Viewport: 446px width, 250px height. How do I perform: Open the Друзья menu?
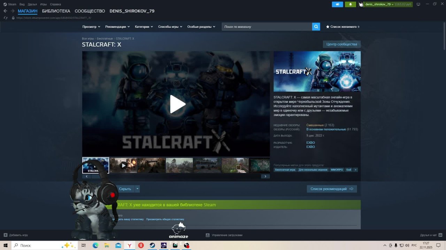[x=32, y=4]
